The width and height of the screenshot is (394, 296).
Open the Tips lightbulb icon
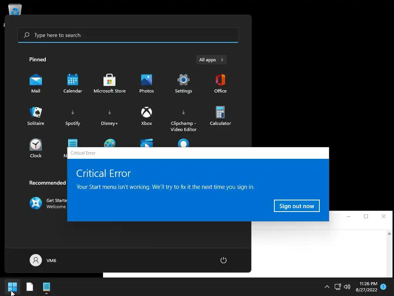pos(184,143)
